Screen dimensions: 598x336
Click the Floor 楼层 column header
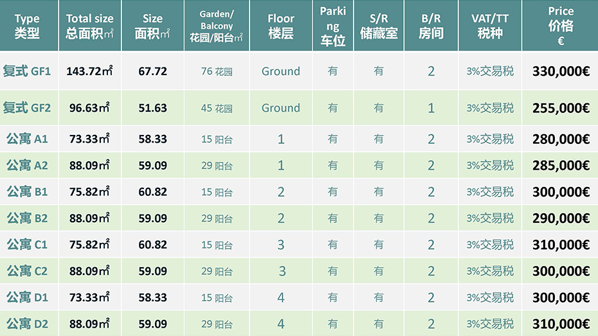click(281, 26)
